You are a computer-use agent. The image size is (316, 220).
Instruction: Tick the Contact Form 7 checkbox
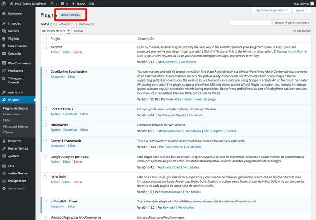(45, 109)
